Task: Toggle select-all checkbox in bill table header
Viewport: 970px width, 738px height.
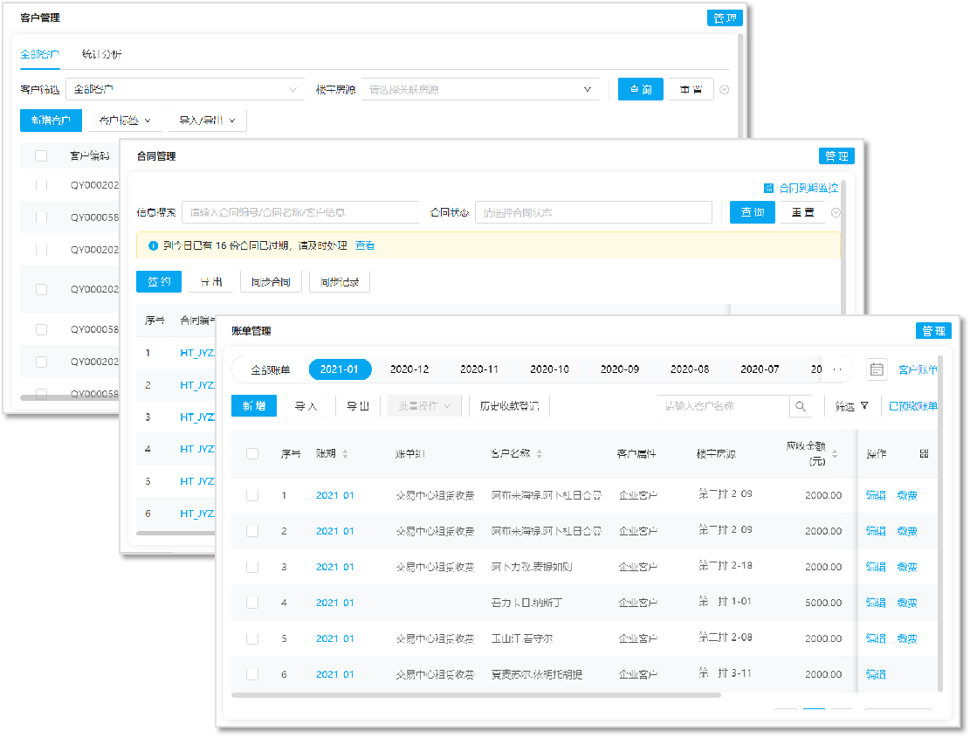Action: 252,454
